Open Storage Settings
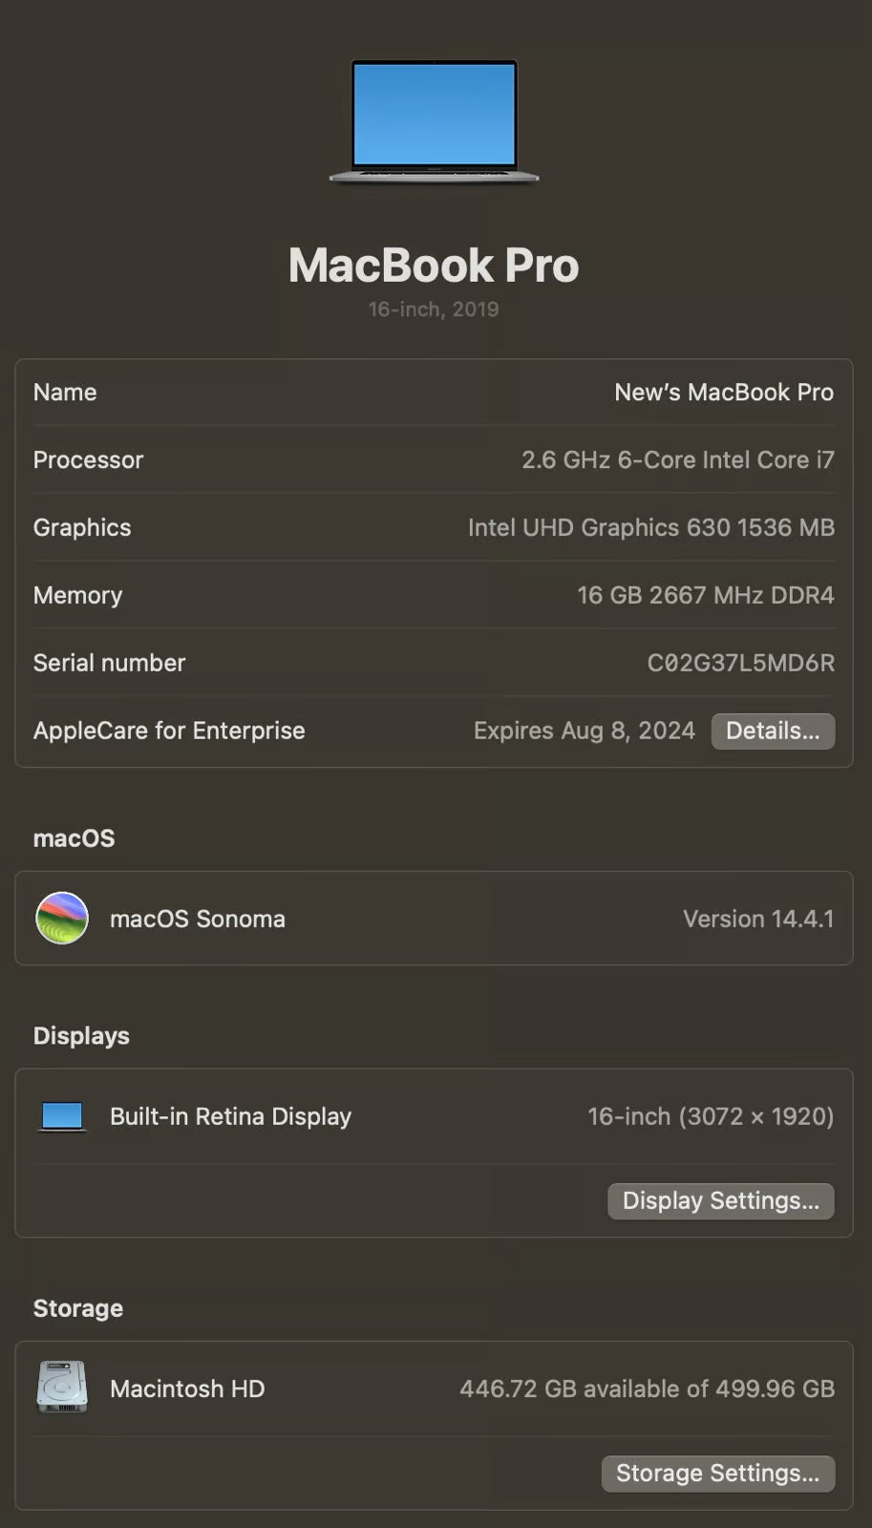The height and width of the screenshot is (1528, 872). (718, 1473)
